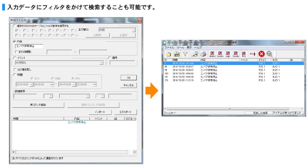
Task: Close the POSフィルタ dialog with X
Action: click(x=139, y=20)
